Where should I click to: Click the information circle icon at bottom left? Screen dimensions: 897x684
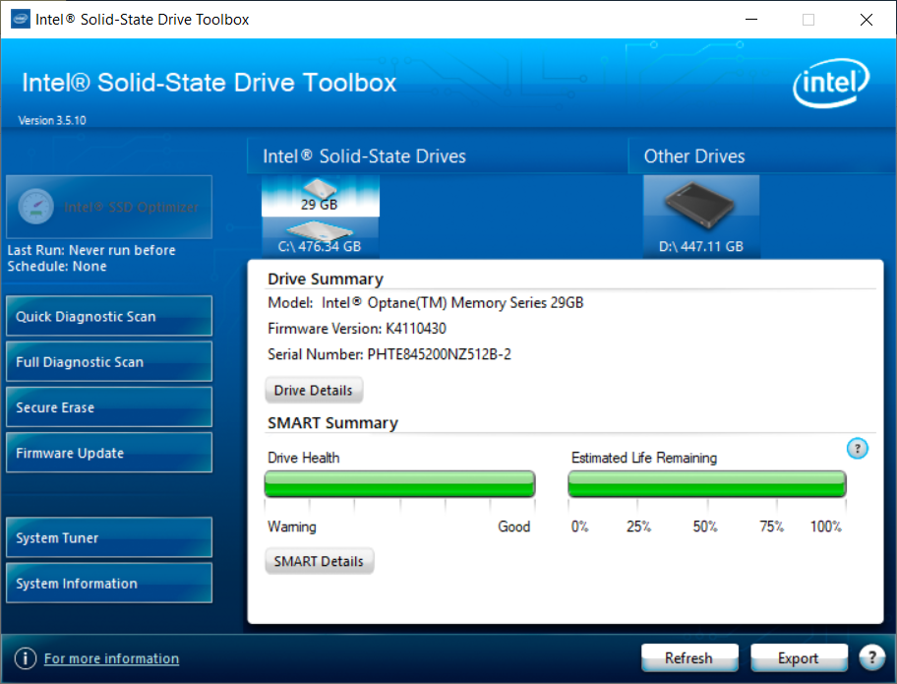[26, 658]
